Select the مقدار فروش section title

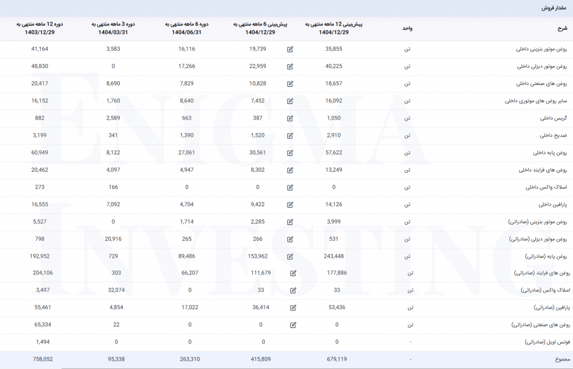point(555,8)
